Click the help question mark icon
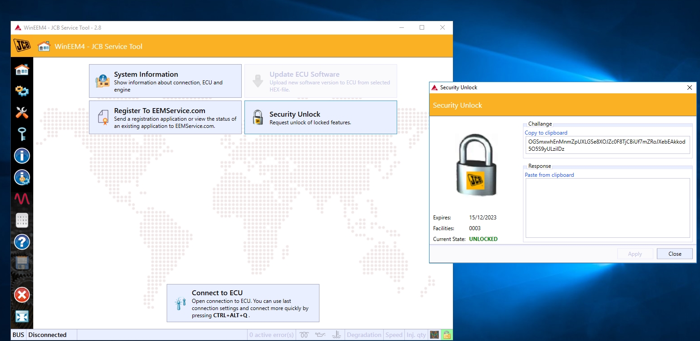Viewport: 700px width, 341px height. point(22,242)
